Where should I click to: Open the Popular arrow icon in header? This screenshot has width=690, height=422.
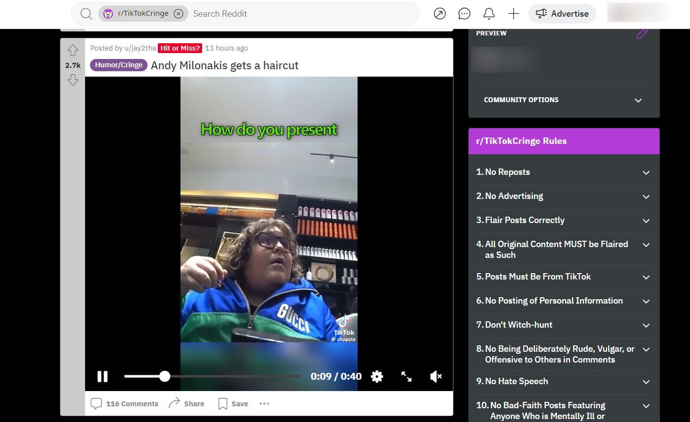(x=440, y=14)
